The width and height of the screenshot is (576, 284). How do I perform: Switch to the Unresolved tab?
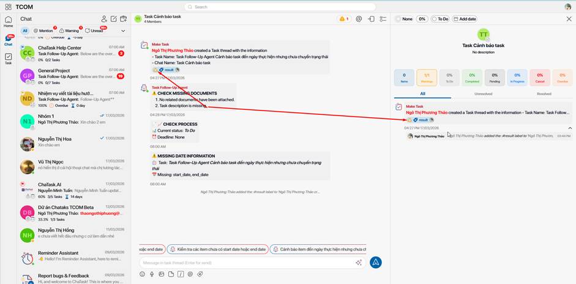click(483, 94)
